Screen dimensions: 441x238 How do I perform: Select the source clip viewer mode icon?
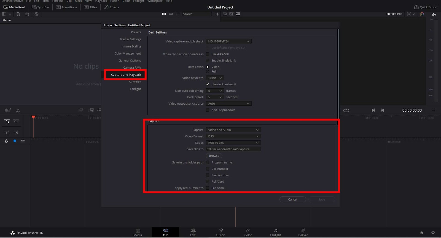tap(225, 14)
